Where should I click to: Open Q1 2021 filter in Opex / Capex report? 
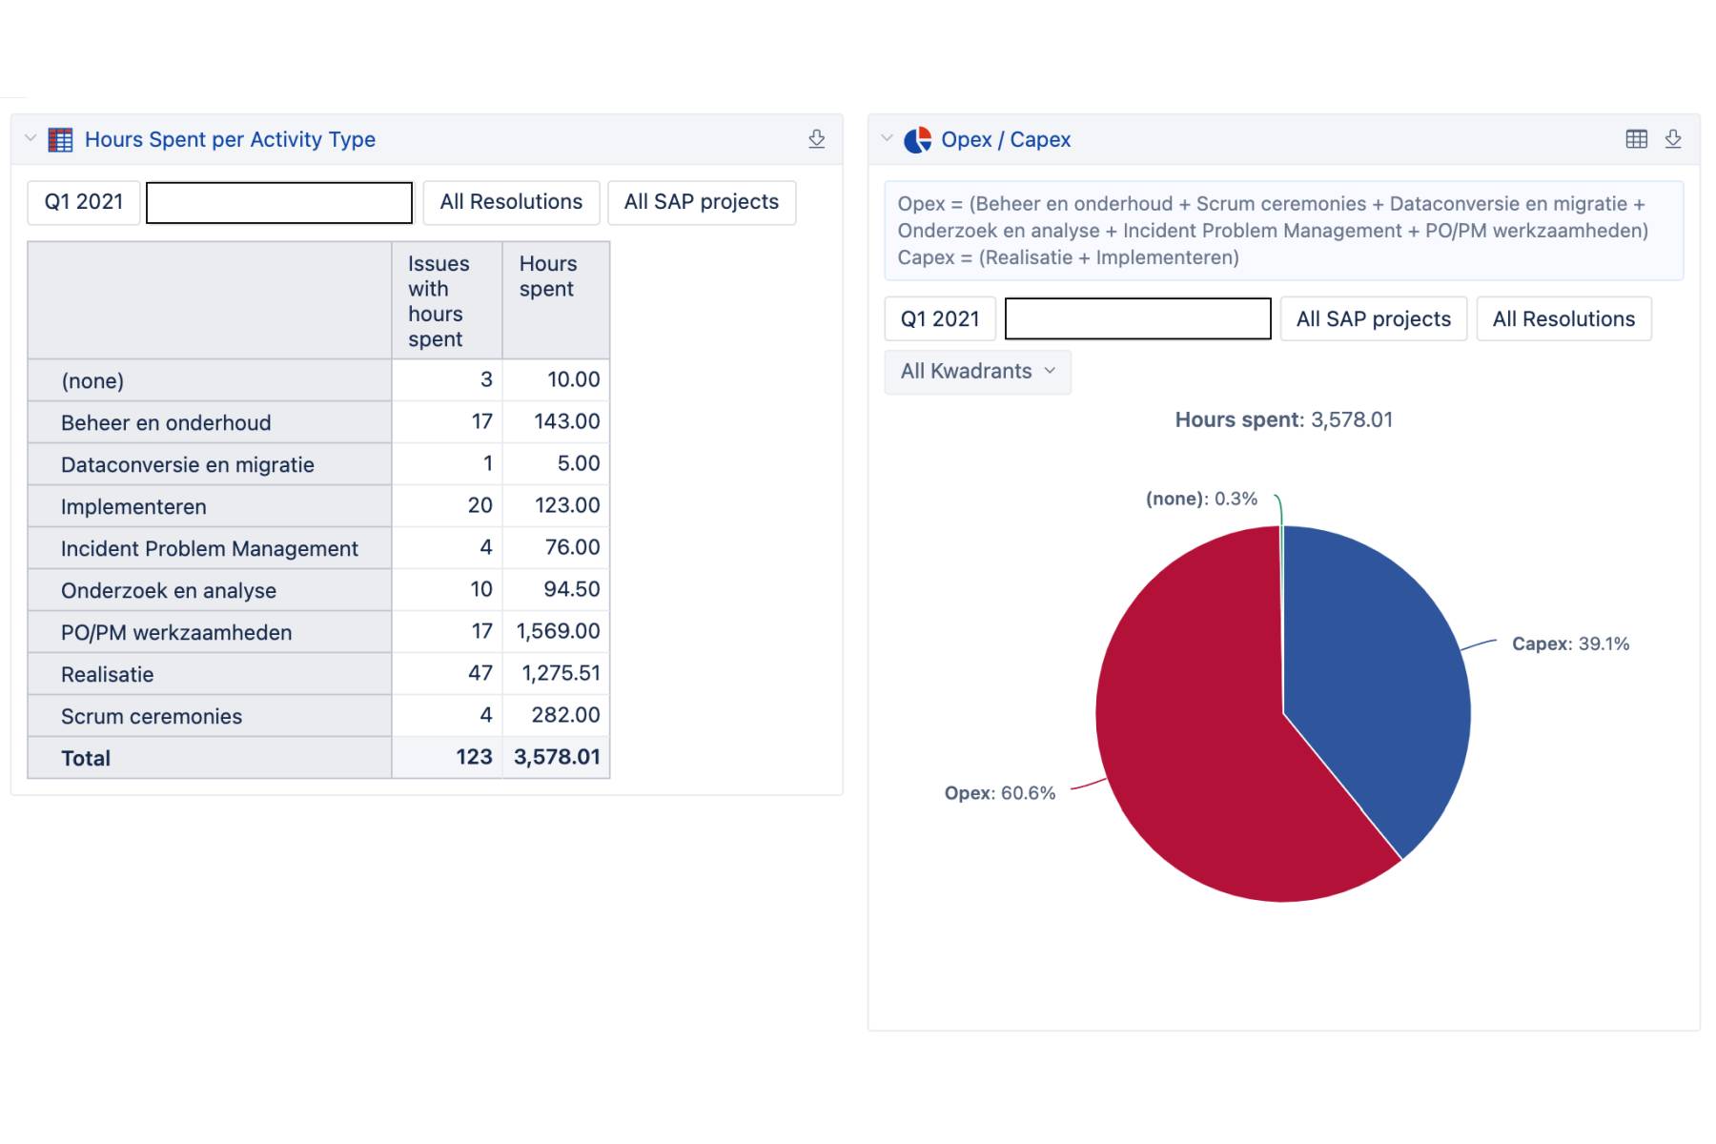pos(940,319)
